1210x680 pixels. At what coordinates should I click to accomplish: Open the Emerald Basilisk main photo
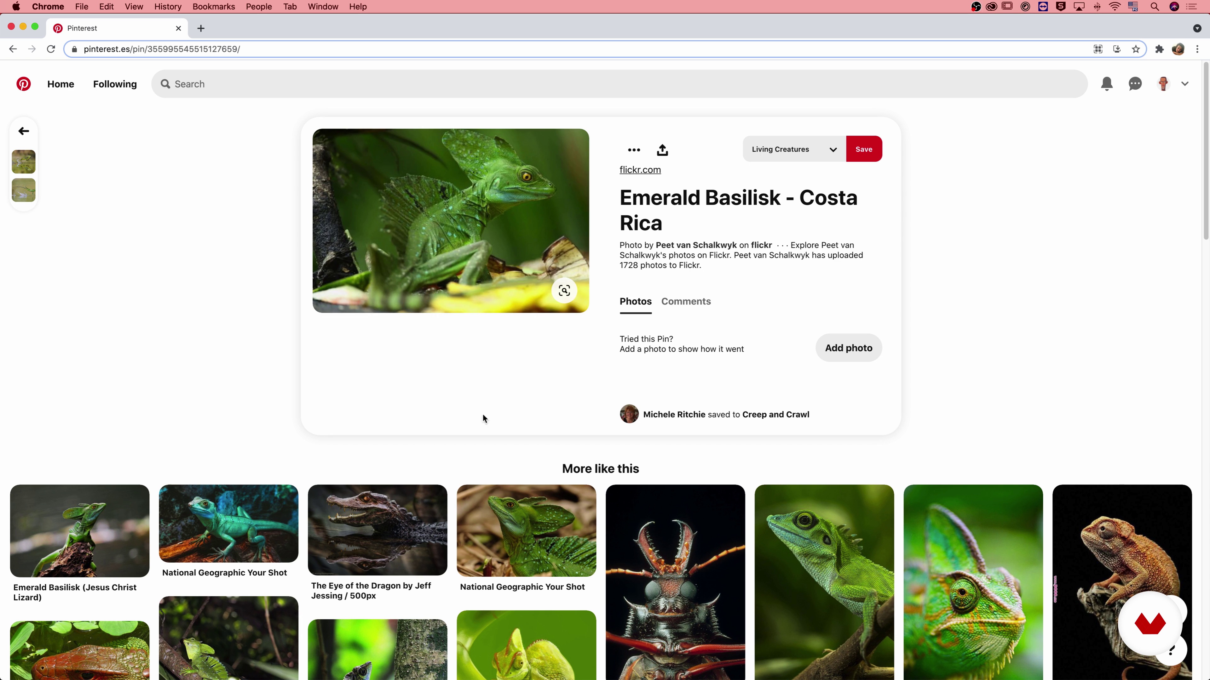pyautogui.click(x=451, y=221)
